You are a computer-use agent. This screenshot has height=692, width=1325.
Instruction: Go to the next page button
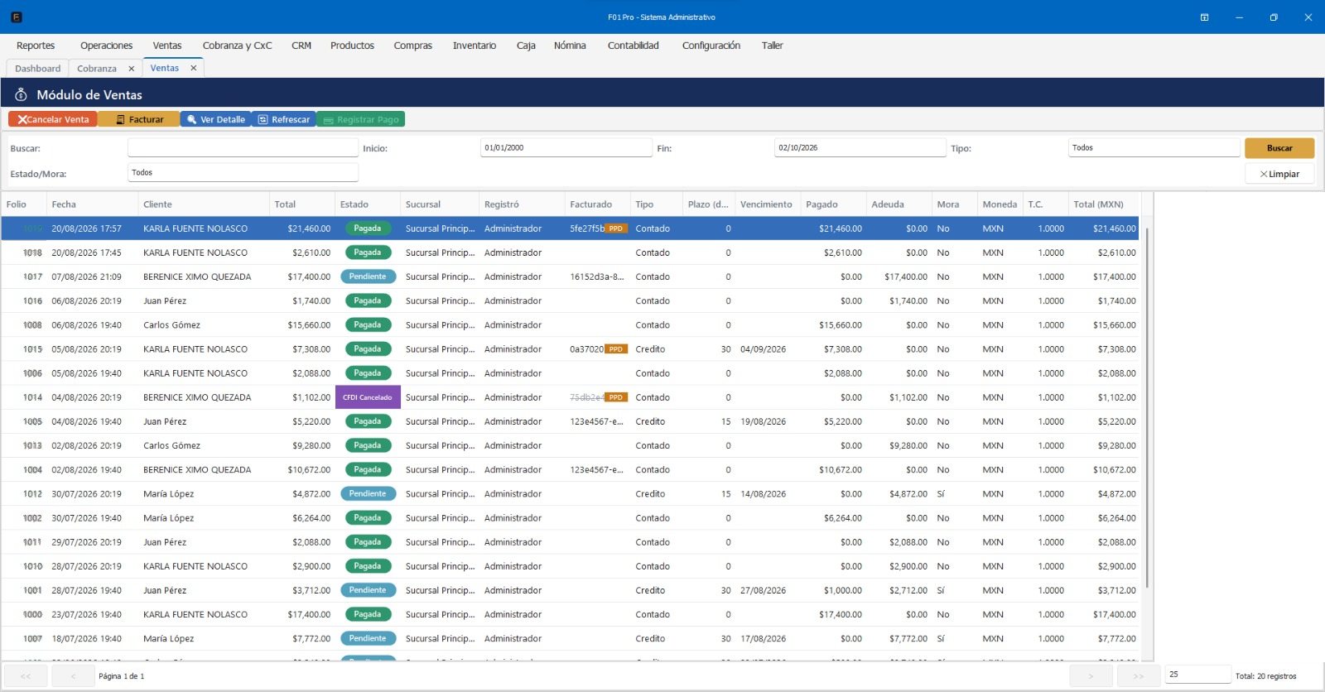click(x=1091, y=676)
